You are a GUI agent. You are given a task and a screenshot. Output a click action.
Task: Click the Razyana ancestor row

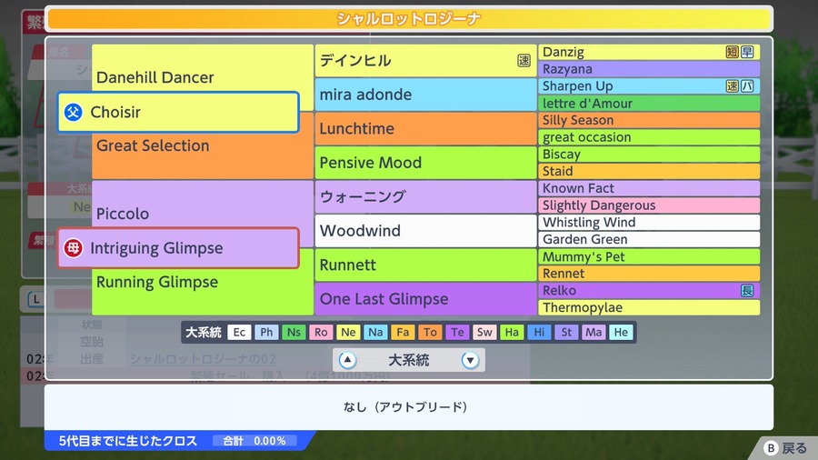click(x=649, y=69)
